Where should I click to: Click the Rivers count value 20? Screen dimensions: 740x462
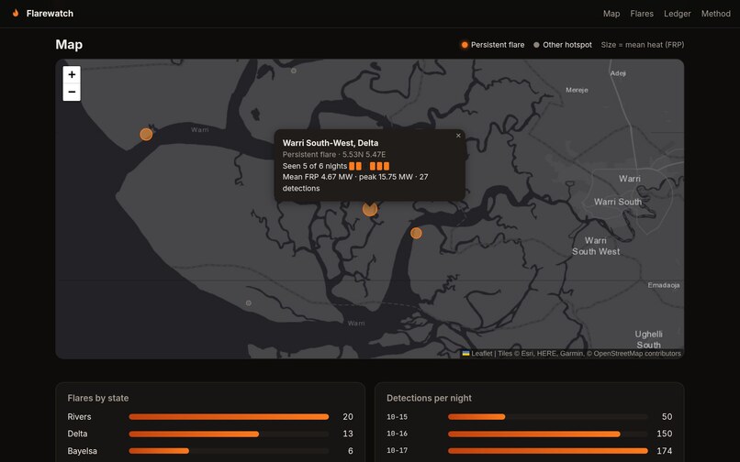(348, 417)
